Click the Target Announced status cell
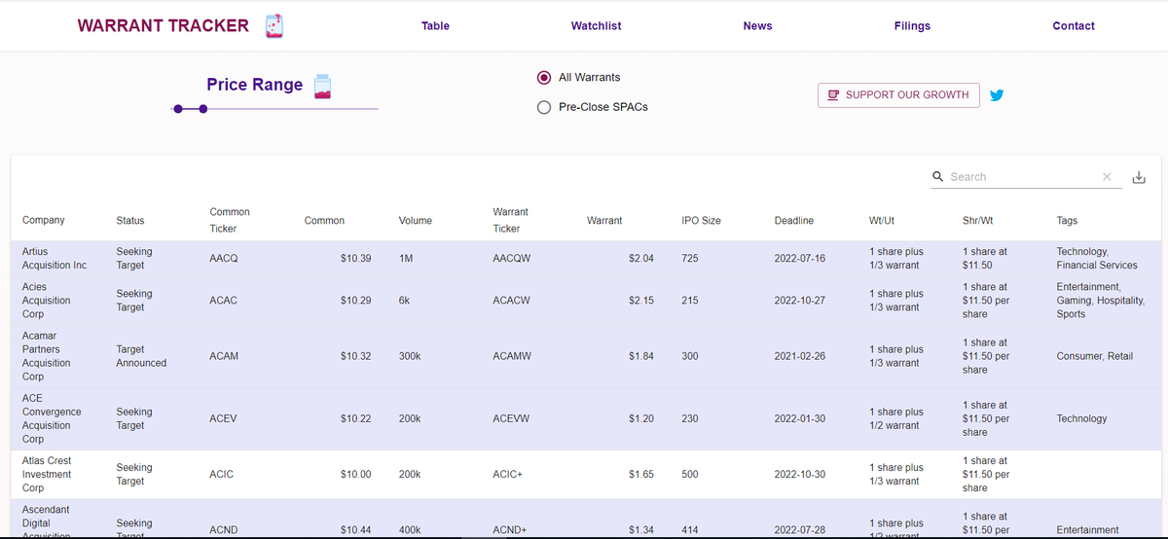1168x539 pixels. click(x=141, y=356)
